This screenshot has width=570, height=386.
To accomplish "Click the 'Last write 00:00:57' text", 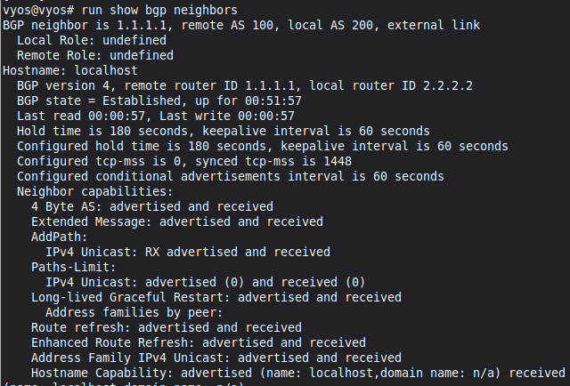I will pos(227,117).
